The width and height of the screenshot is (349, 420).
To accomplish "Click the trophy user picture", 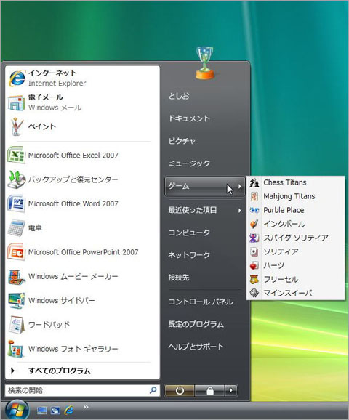I will 205,63.
